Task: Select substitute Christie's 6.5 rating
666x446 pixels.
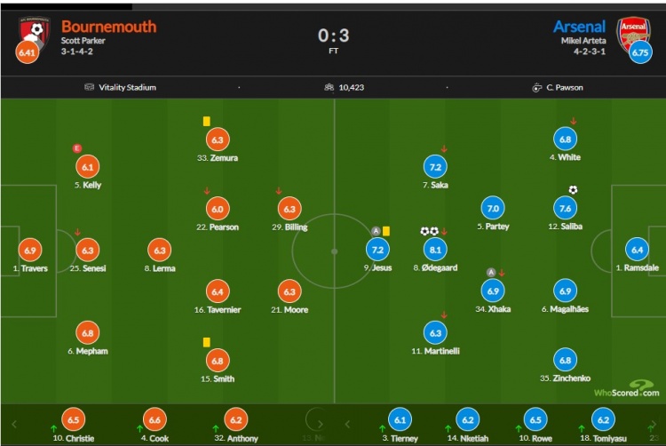Action: click(74, 419)
